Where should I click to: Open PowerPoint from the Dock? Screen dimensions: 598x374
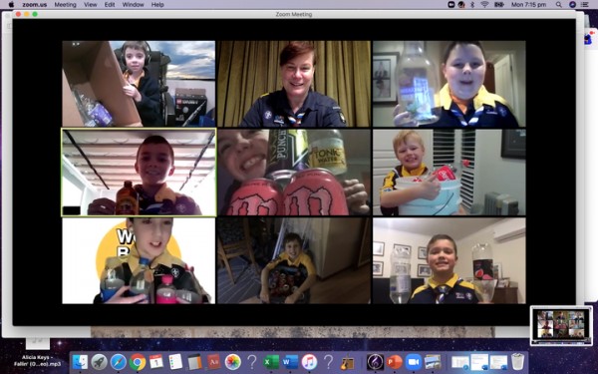(394, 362)
